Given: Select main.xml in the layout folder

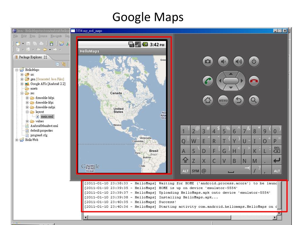Looking at the screenshot, I should coord(47,117).
